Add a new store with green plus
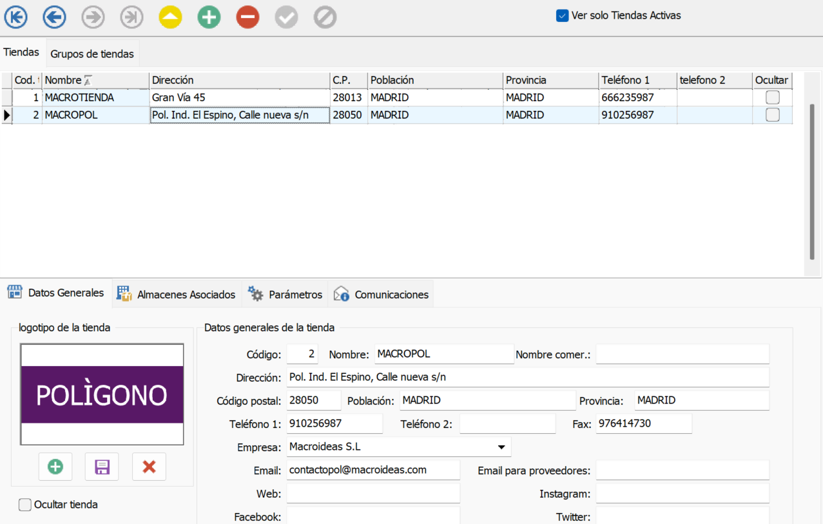Image resolution: width=823 pixels, height=524 pixels. pyautogui.click(x=209, y=17)
